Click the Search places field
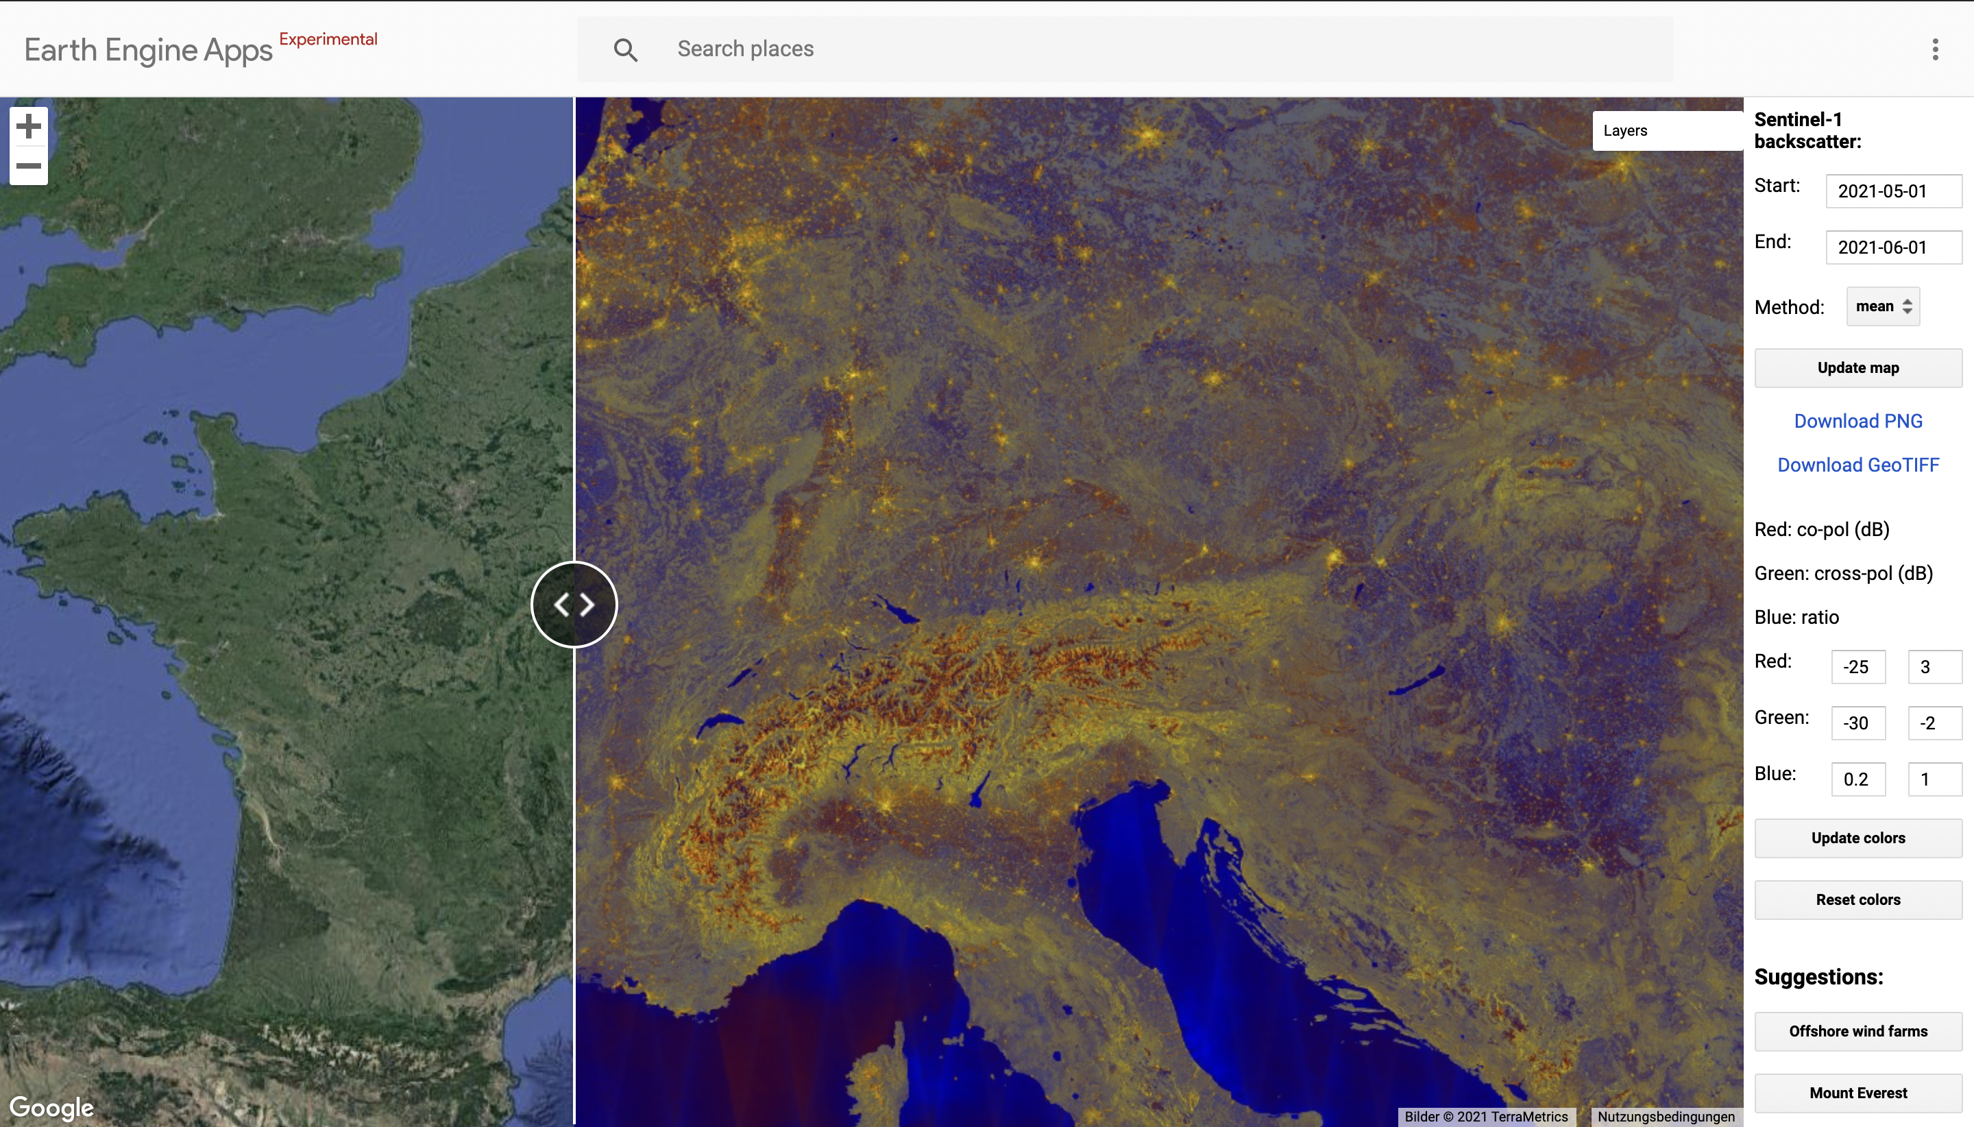Screen dimensions: 1974x1127 [1160, 49]
